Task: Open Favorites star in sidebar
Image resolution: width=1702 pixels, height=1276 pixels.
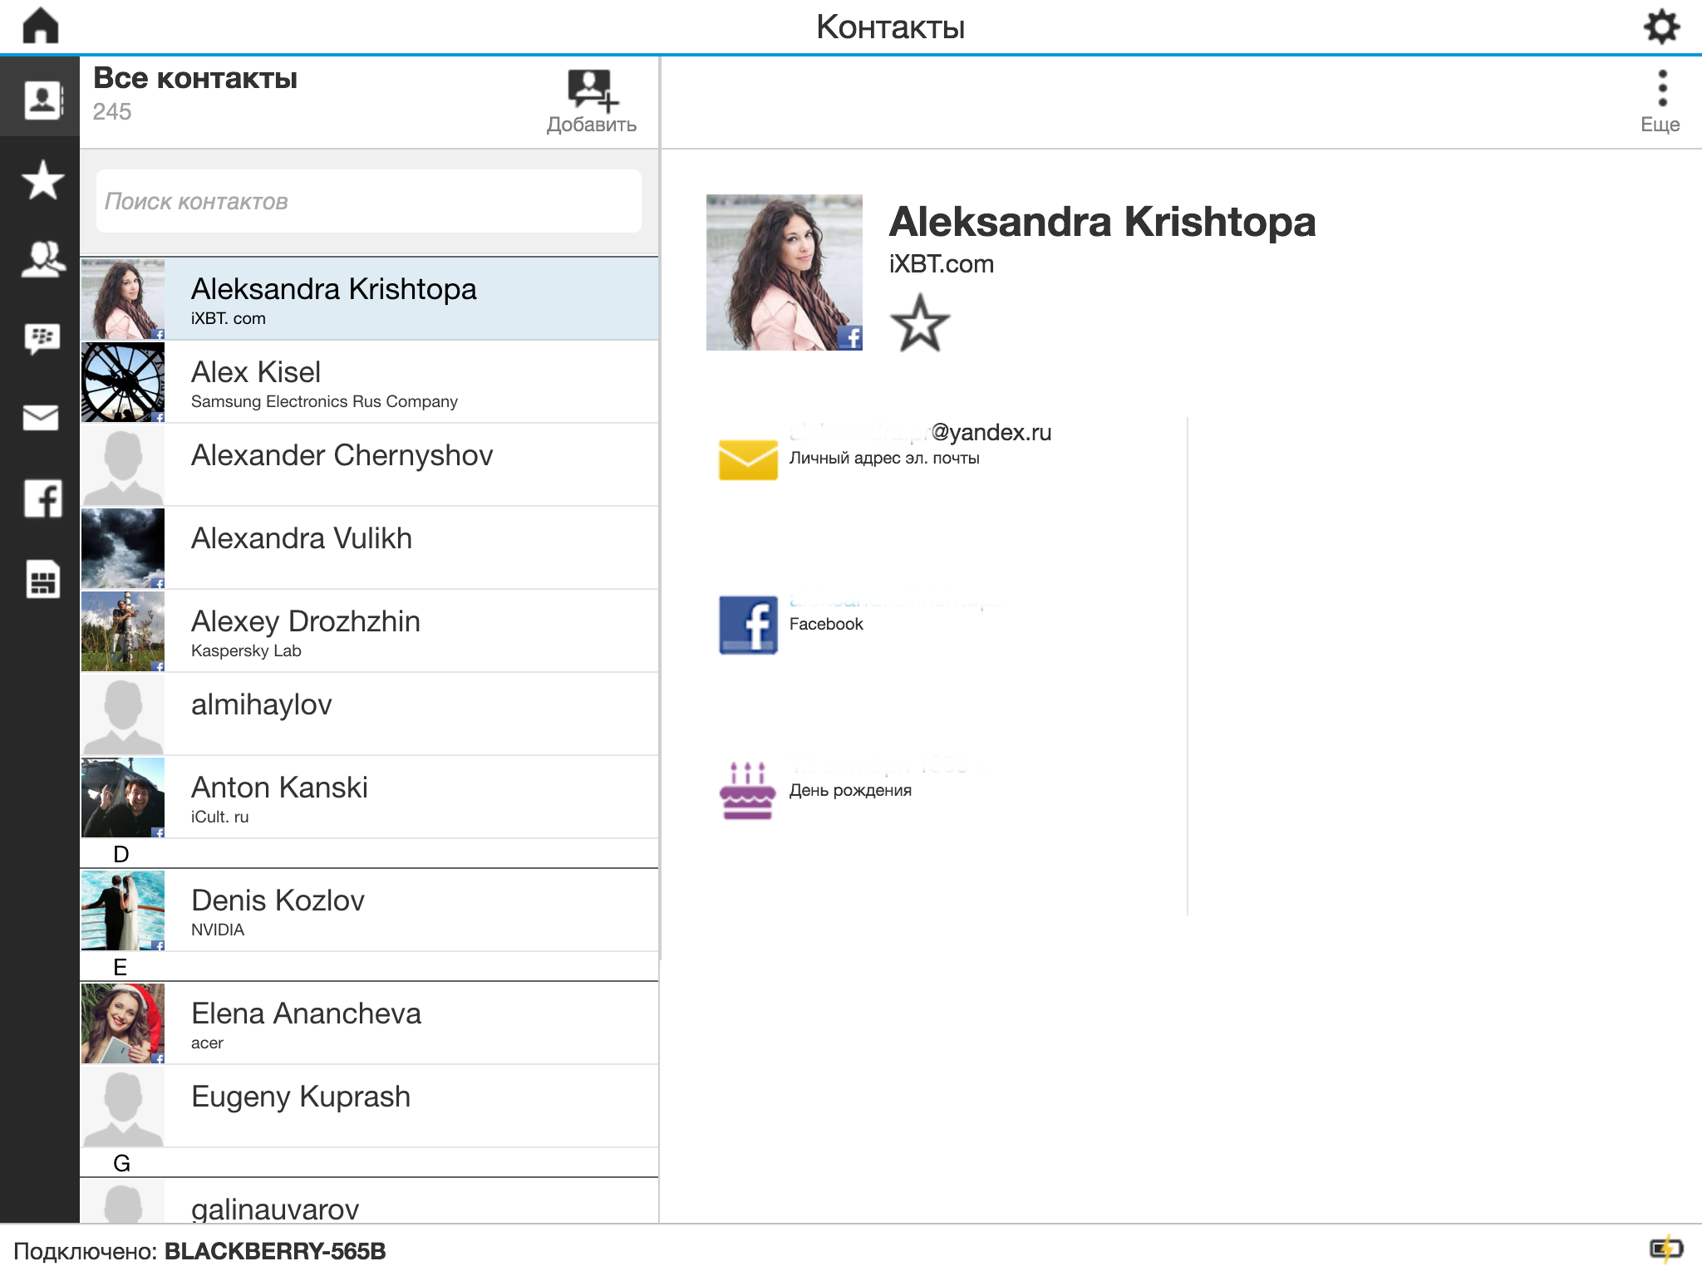Action: [x=42, y=180]
